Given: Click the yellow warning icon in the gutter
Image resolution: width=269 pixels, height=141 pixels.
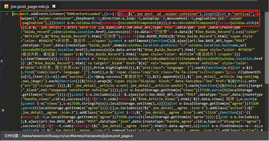Looking at the screenshot, I should 3,110.
